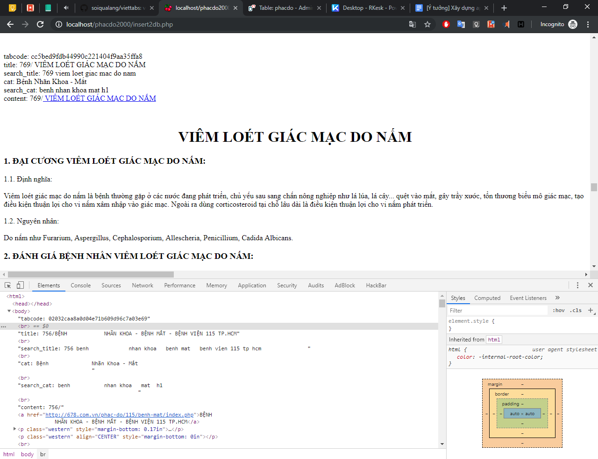Viewport: 598px width, 459px height.
Task: Close the soiqualang/viettabs tab
Action: (x=152, y=8)
